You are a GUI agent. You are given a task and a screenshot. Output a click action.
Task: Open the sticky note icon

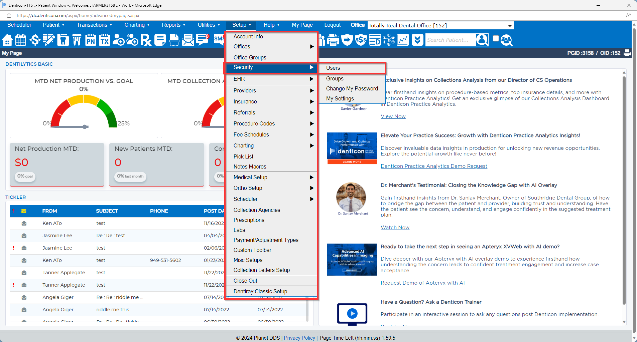(x=160, y=40)
